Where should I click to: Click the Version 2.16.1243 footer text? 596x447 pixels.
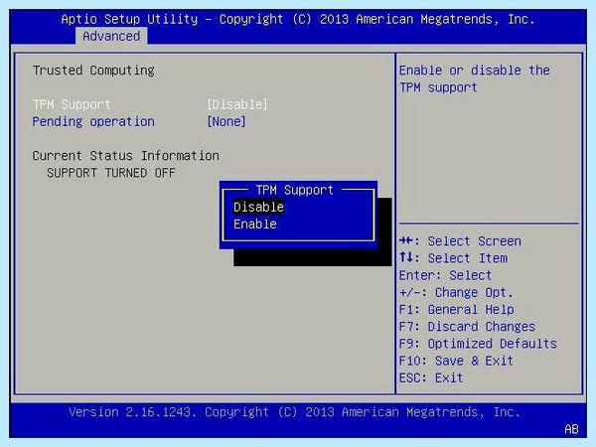click(x=294, y=412)
